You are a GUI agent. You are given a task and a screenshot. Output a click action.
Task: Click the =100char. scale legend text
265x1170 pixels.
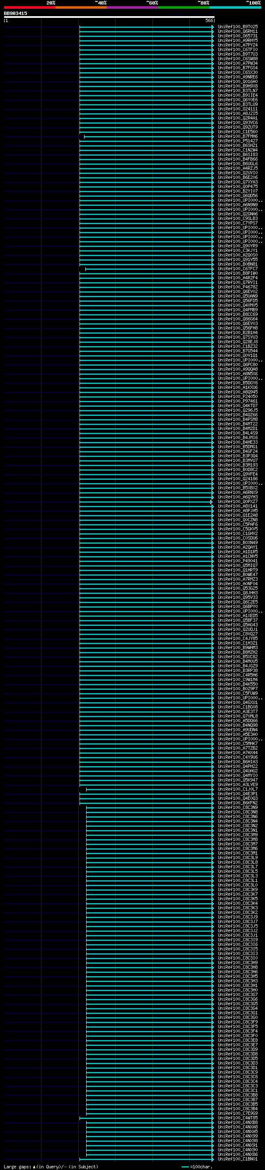click(201, 1167)
